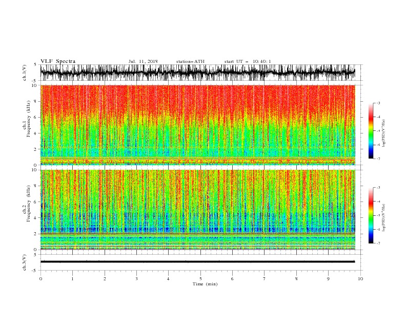Click the 'VLF Spectra' title text

point(58,61)
